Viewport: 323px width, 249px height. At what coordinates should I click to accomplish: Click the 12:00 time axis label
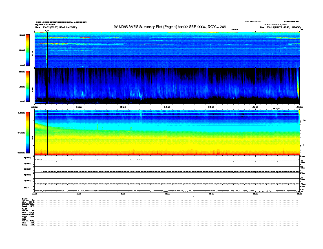click(x=167, y=107)
